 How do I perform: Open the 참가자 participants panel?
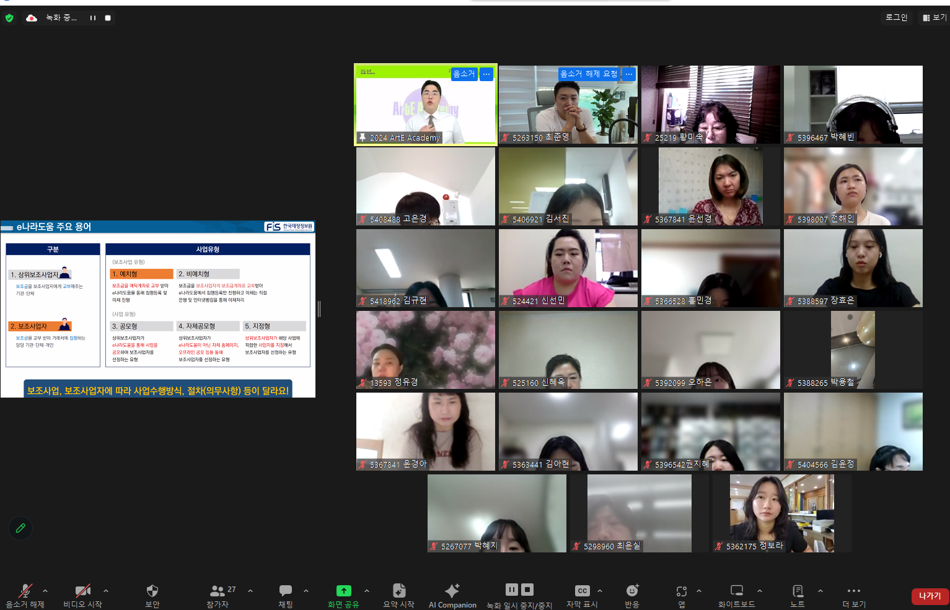click(218, 595)
